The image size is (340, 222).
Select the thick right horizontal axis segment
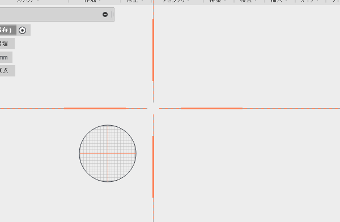tap(211, 108)
